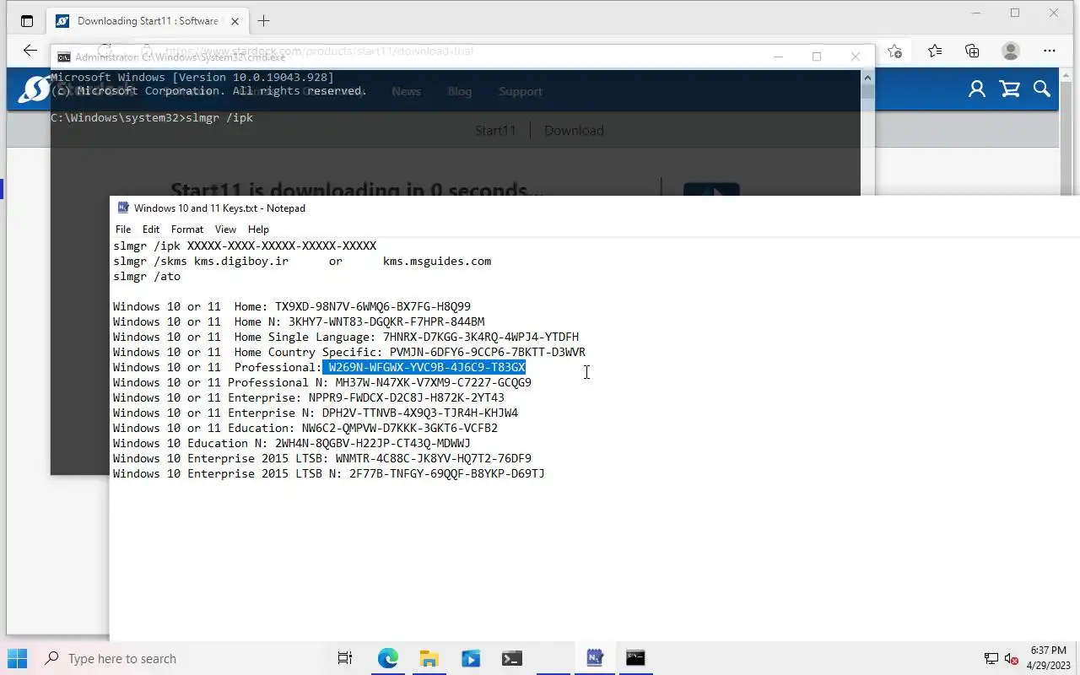Switch to Notepad taskbar icon
Viewport: 1080px width, 675px height.
click(x=594, y=658)
